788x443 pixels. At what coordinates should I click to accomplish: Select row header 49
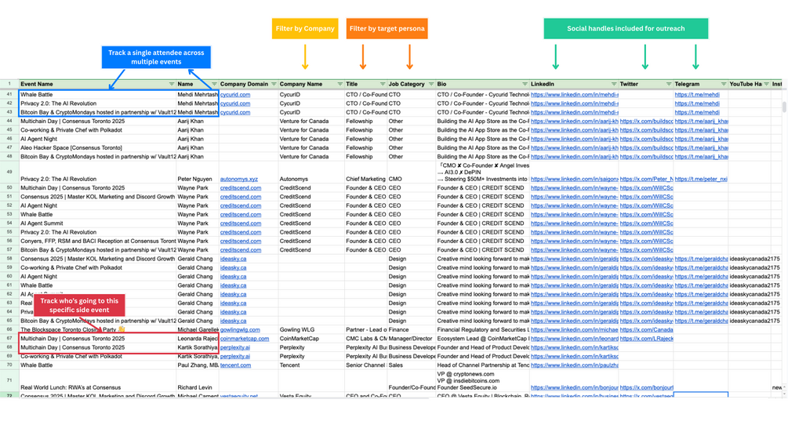(9, 172)
